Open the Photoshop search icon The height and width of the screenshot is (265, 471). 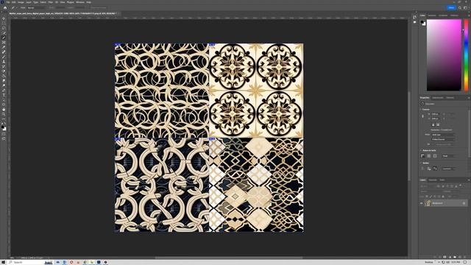coord(460,8)
